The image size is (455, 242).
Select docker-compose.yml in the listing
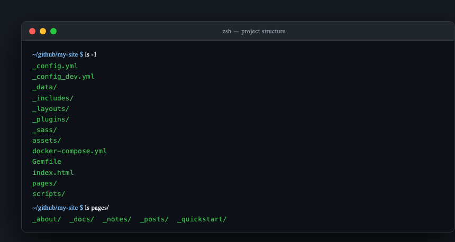point(70,151)
